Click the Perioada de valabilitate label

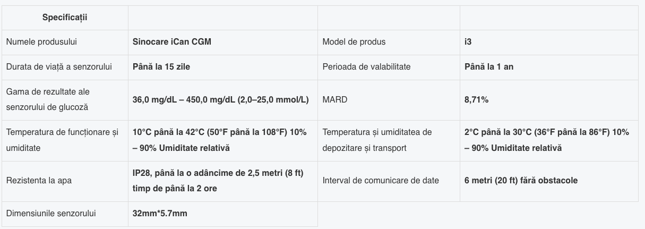coord(366,66)
